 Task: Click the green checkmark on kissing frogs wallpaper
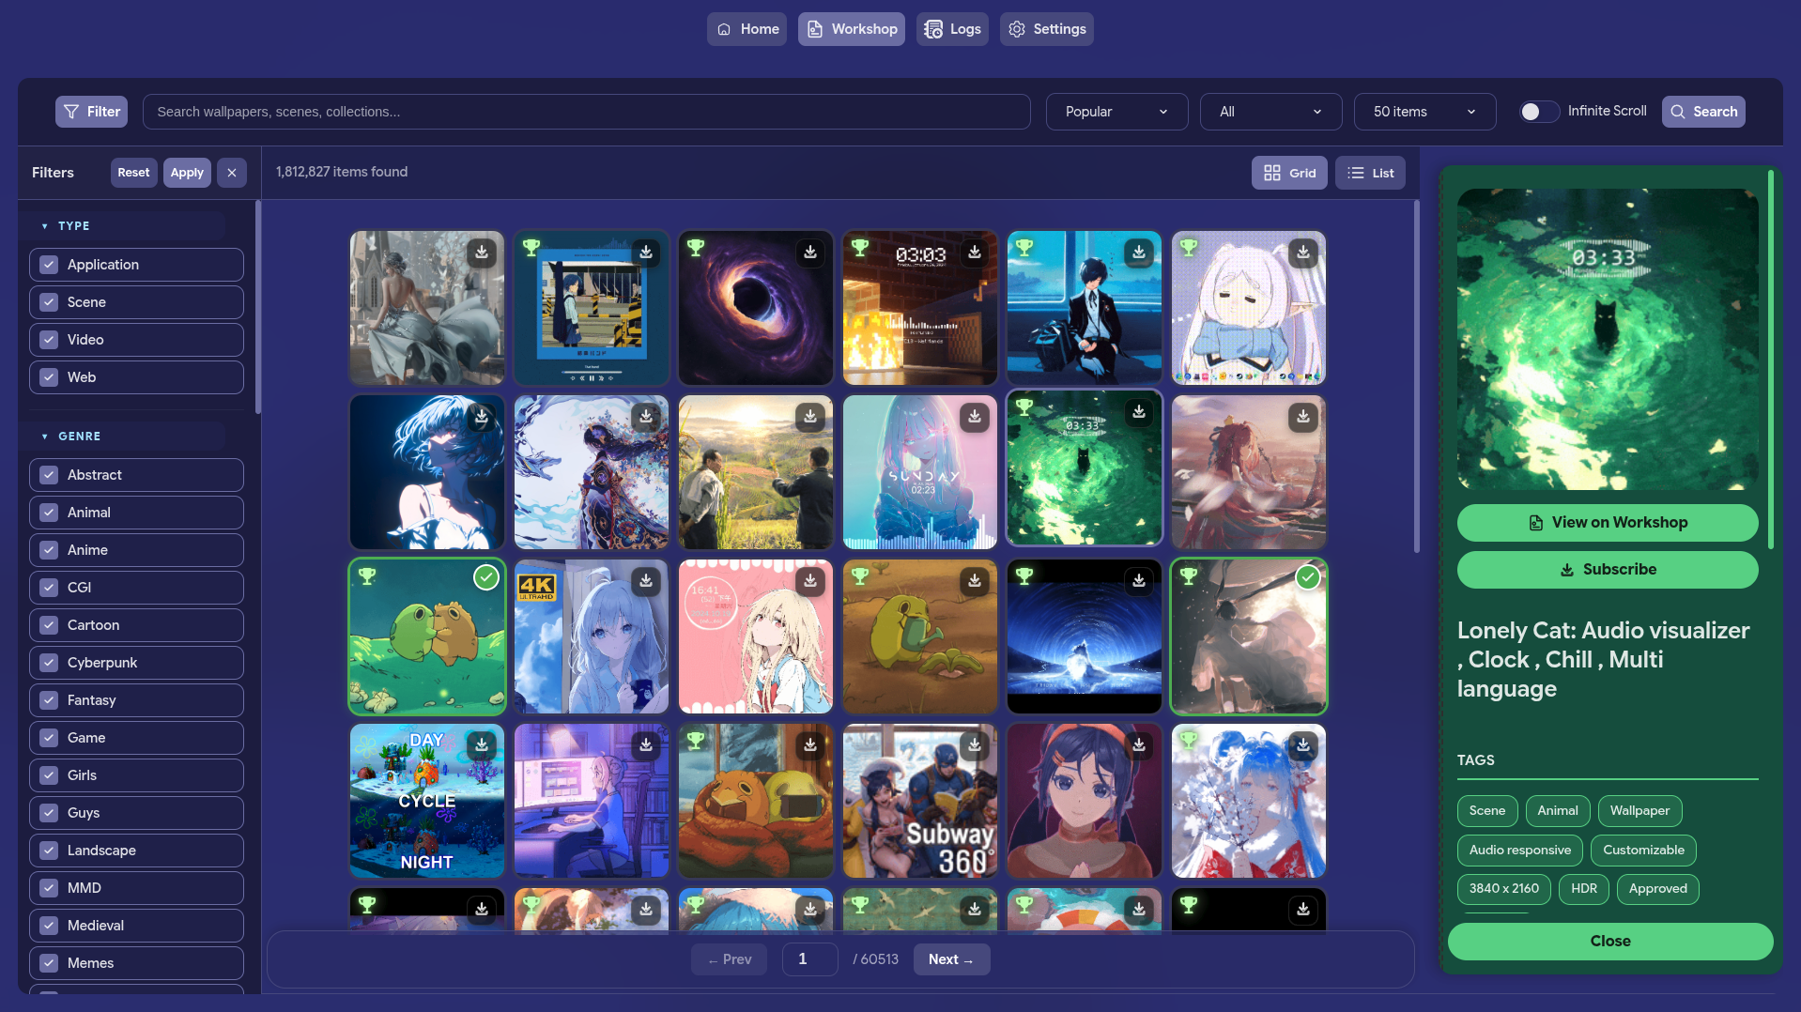485,577
